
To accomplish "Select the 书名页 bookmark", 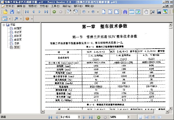I will click(x=18, y=32).
